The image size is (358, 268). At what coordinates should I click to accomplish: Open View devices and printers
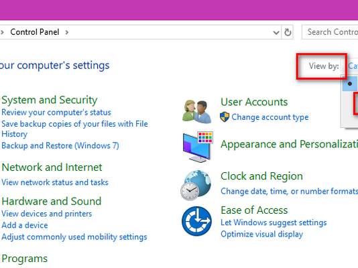click(46, 214)
